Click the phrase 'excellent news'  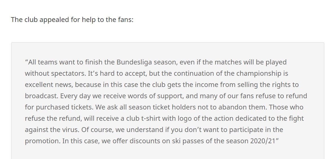coord(49,85)
